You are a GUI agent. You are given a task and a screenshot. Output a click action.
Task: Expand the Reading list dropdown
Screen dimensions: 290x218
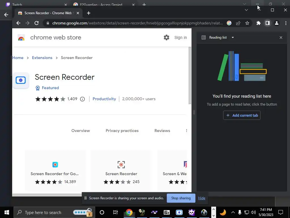click(233, 37)
